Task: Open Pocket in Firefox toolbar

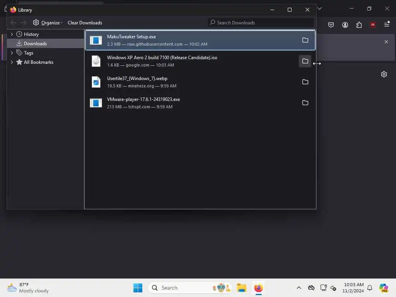Action: (331, 25)
